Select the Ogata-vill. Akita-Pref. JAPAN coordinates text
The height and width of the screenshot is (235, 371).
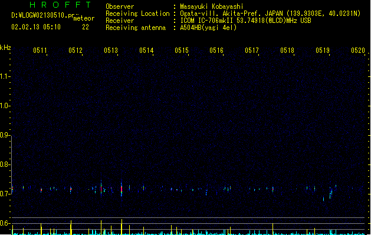tap(270, 14)
